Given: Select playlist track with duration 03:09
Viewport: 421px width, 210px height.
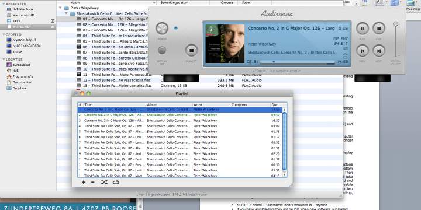Looking at the screenshot, I should 180,126.
